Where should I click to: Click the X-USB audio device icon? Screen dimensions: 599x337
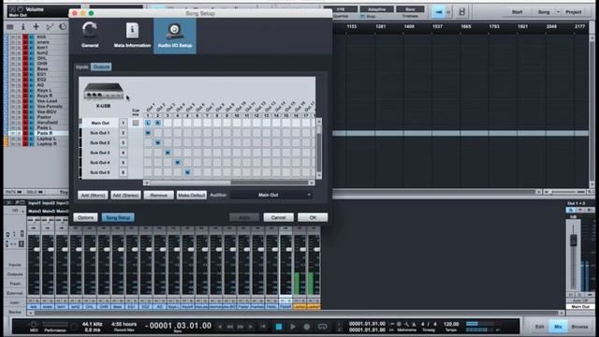tap(103, 91)
